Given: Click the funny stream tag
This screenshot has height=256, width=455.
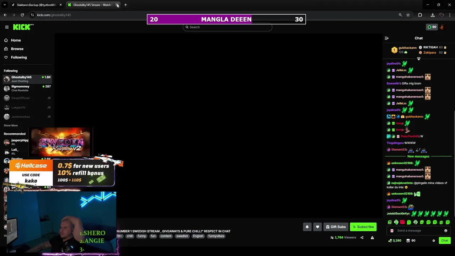Looking at the screenshot, I should pos(142,236).
